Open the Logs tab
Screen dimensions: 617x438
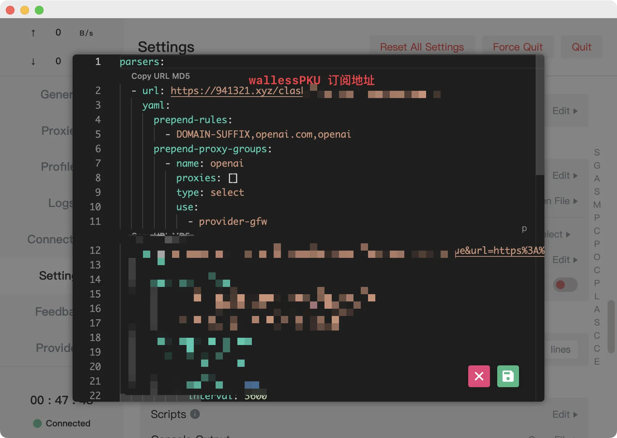pyautogui.click(x=61, y=203)
